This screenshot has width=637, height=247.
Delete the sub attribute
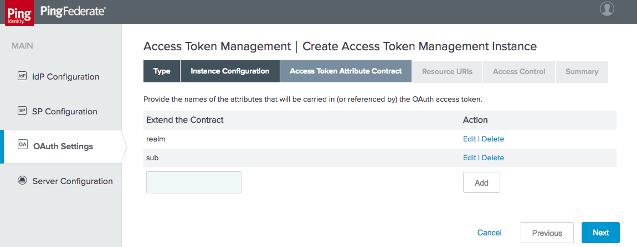pos(493,158)
